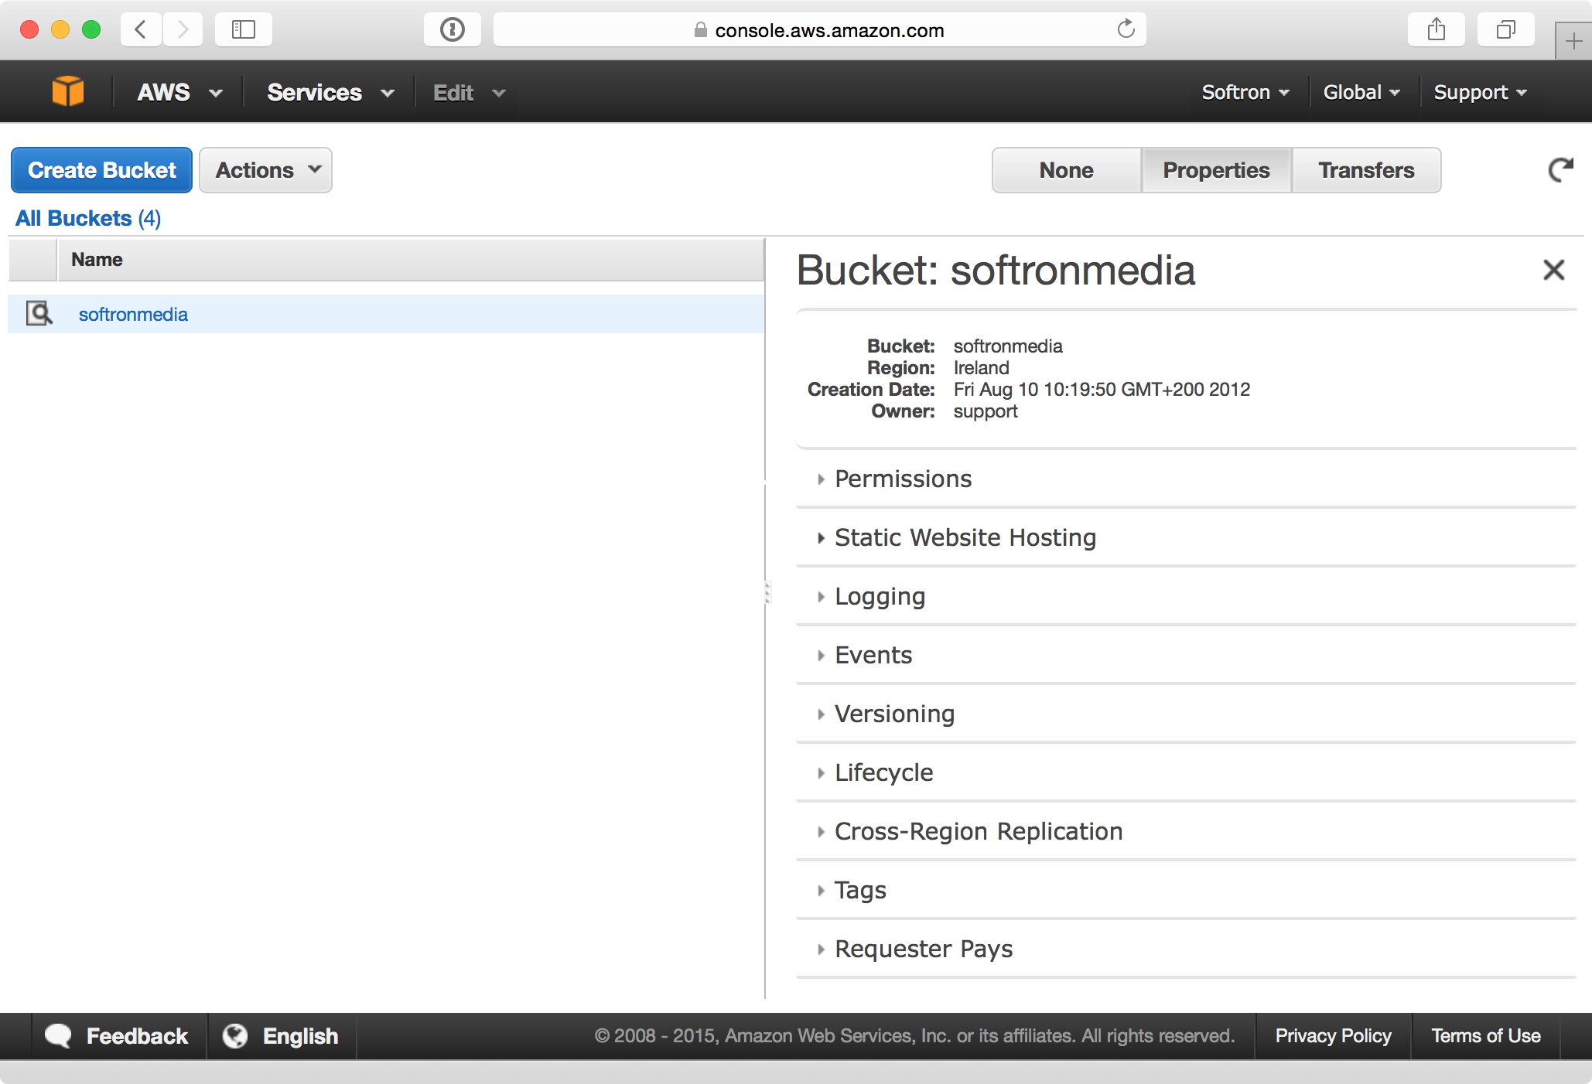This screenshot has height=1084, width=1592.
Task: Expand the Events section
Action: [1185, 655]
